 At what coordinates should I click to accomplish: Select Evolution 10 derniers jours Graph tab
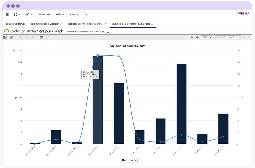(131, 24)
